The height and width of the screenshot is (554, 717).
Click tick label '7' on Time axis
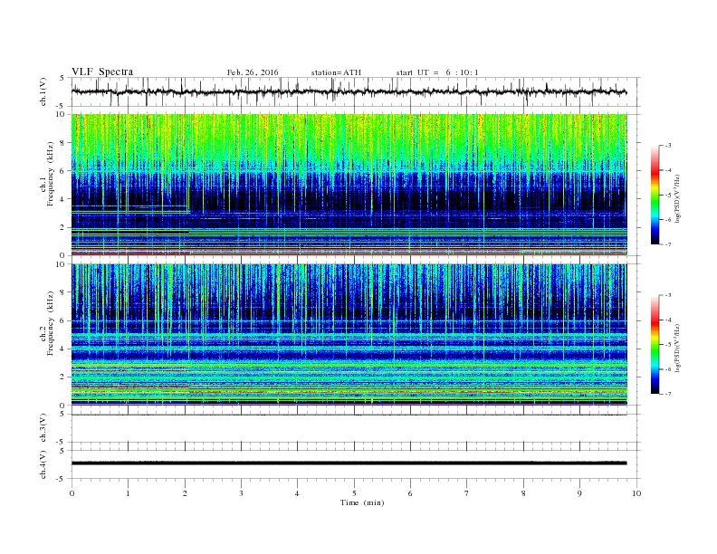[467, 493]
